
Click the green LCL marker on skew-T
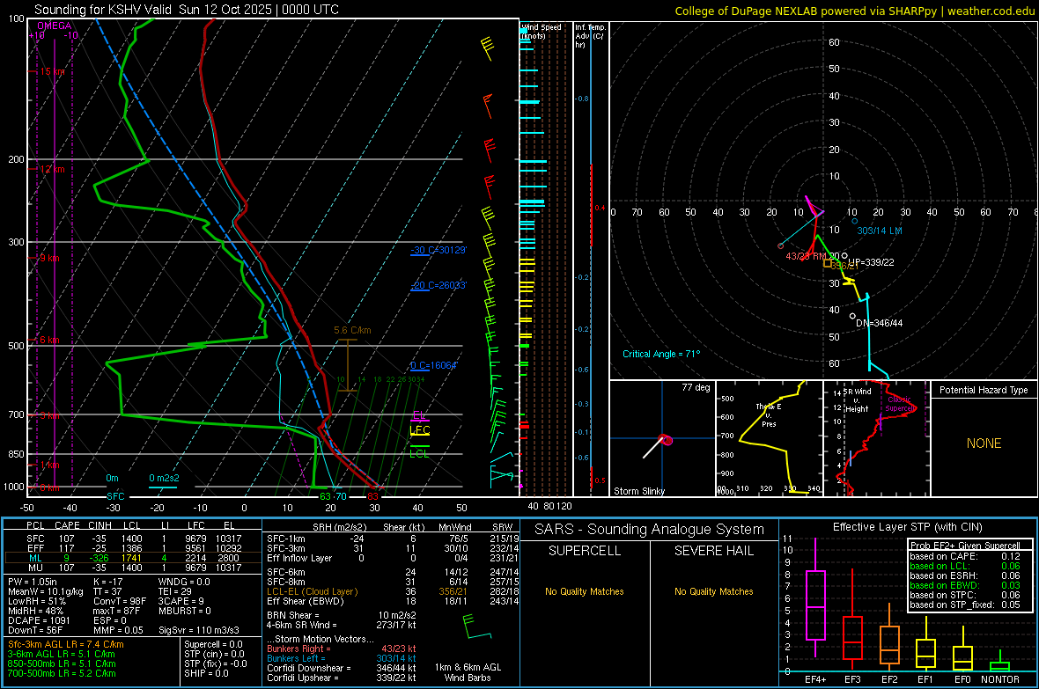coord(419,453)
